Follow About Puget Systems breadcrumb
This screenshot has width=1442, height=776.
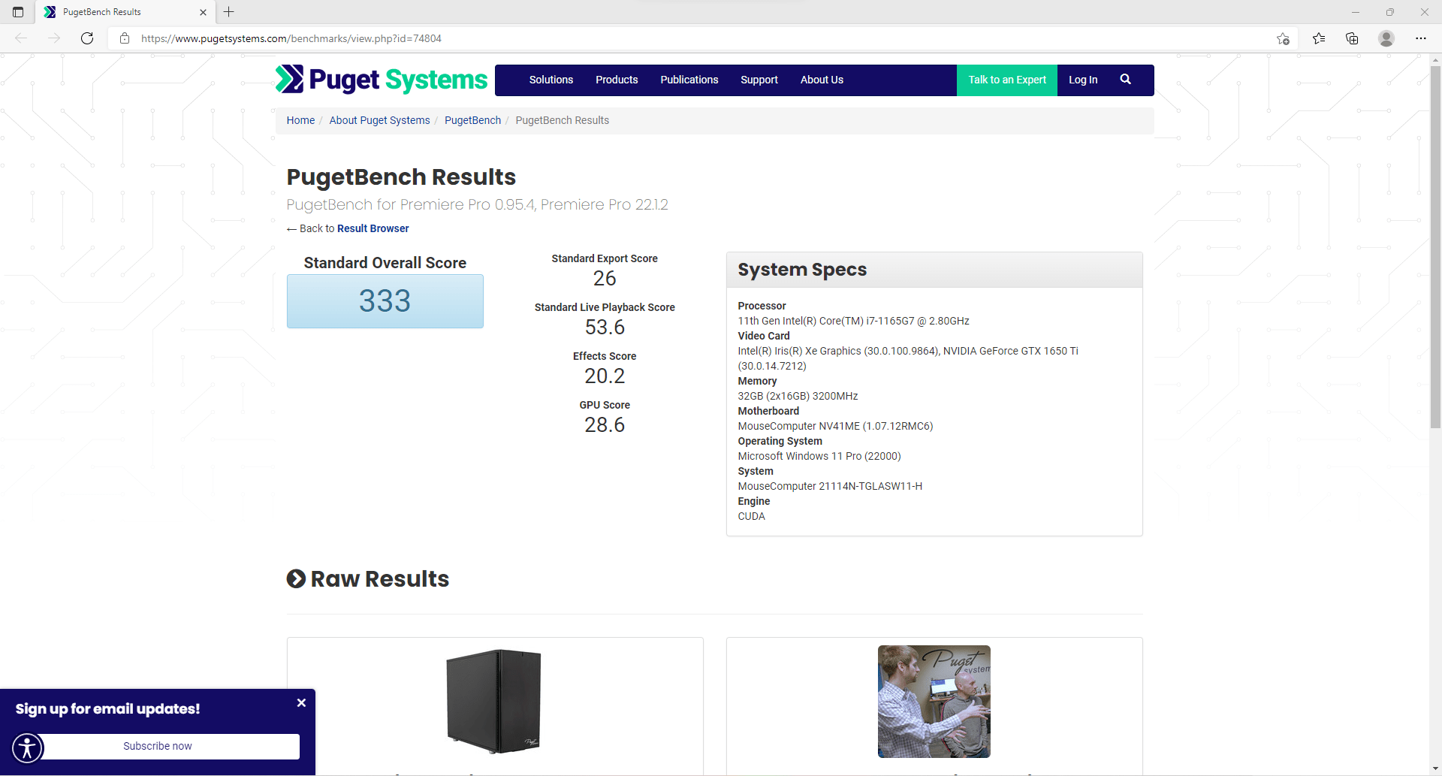(379, 120)
